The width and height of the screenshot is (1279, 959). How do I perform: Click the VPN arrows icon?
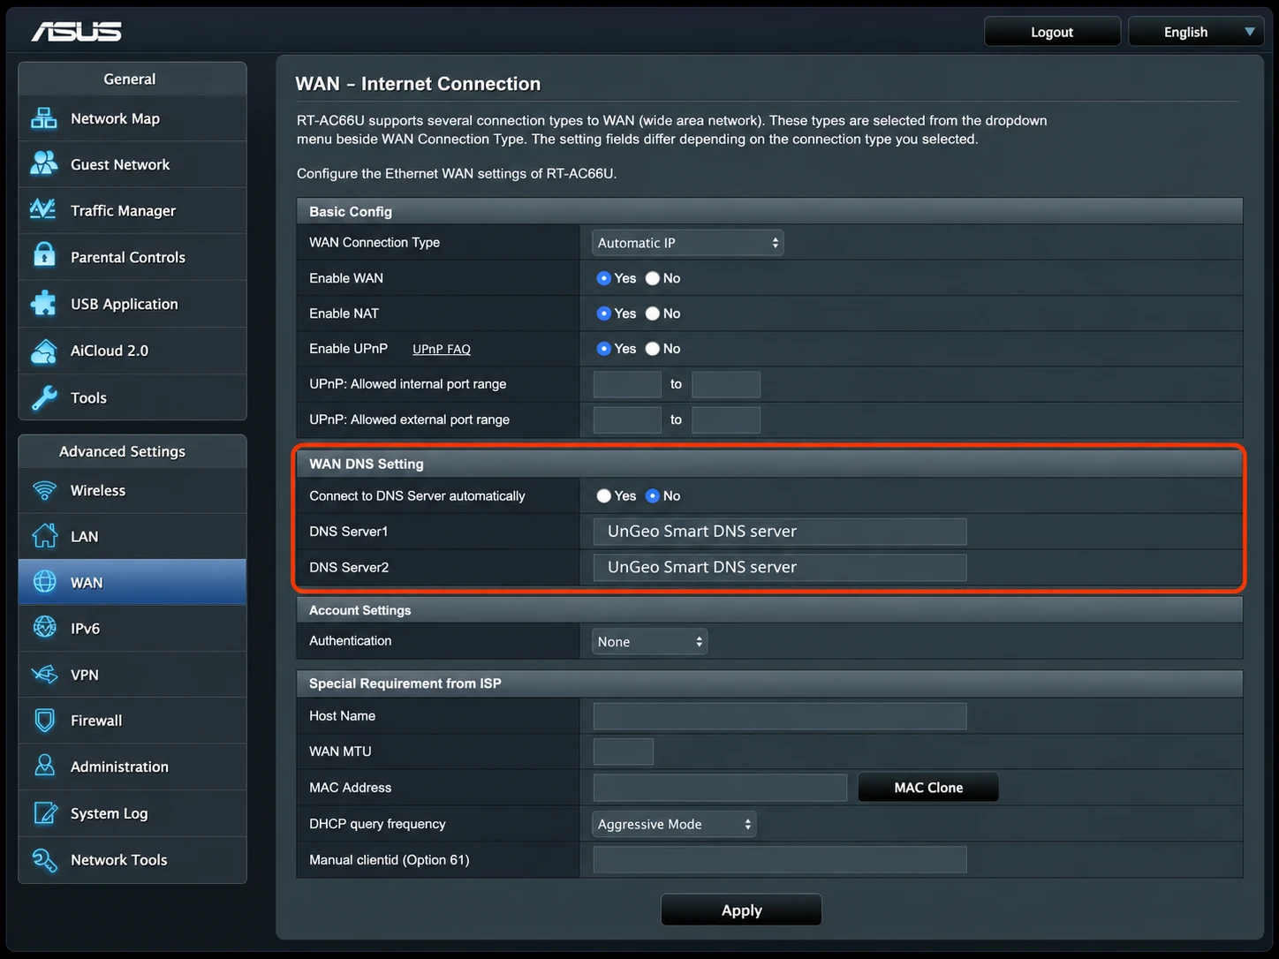point(44,675)
